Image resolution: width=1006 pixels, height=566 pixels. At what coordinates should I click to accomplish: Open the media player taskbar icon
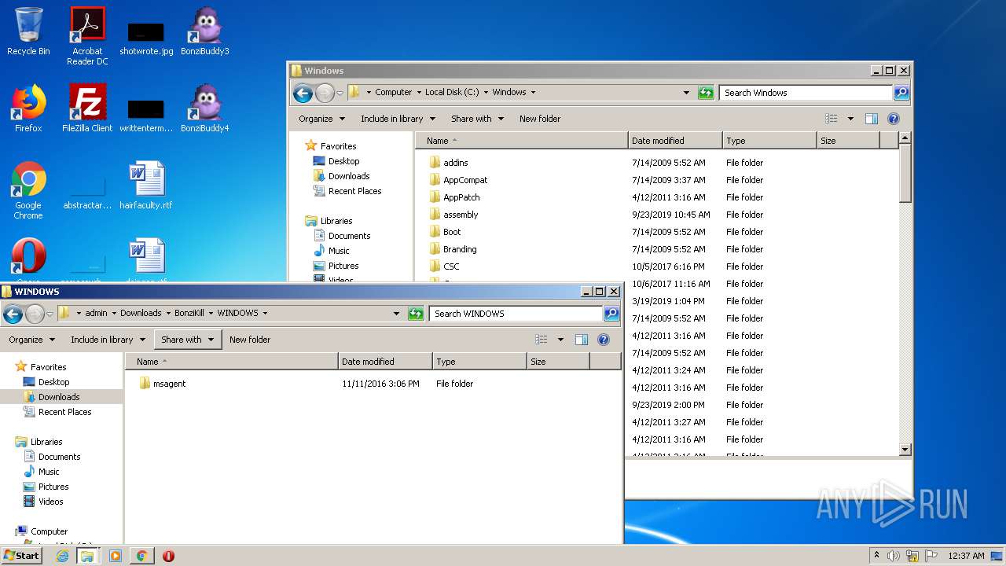116,556
